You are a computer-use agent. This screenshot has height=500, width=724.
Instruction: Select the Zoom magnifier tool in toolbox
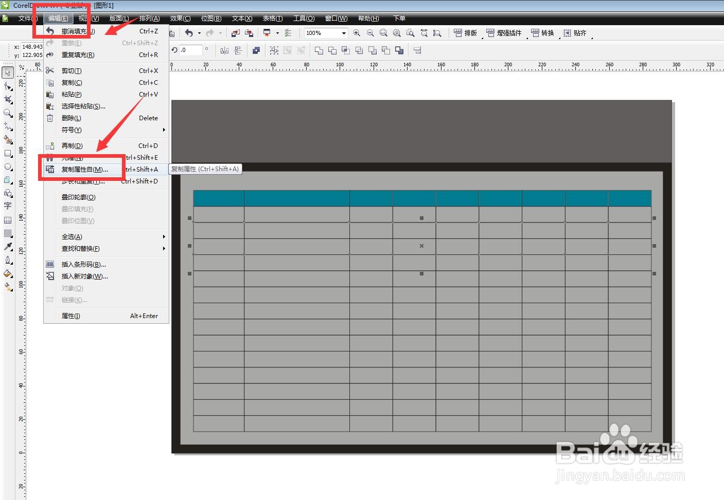click(x=8, y=113)
